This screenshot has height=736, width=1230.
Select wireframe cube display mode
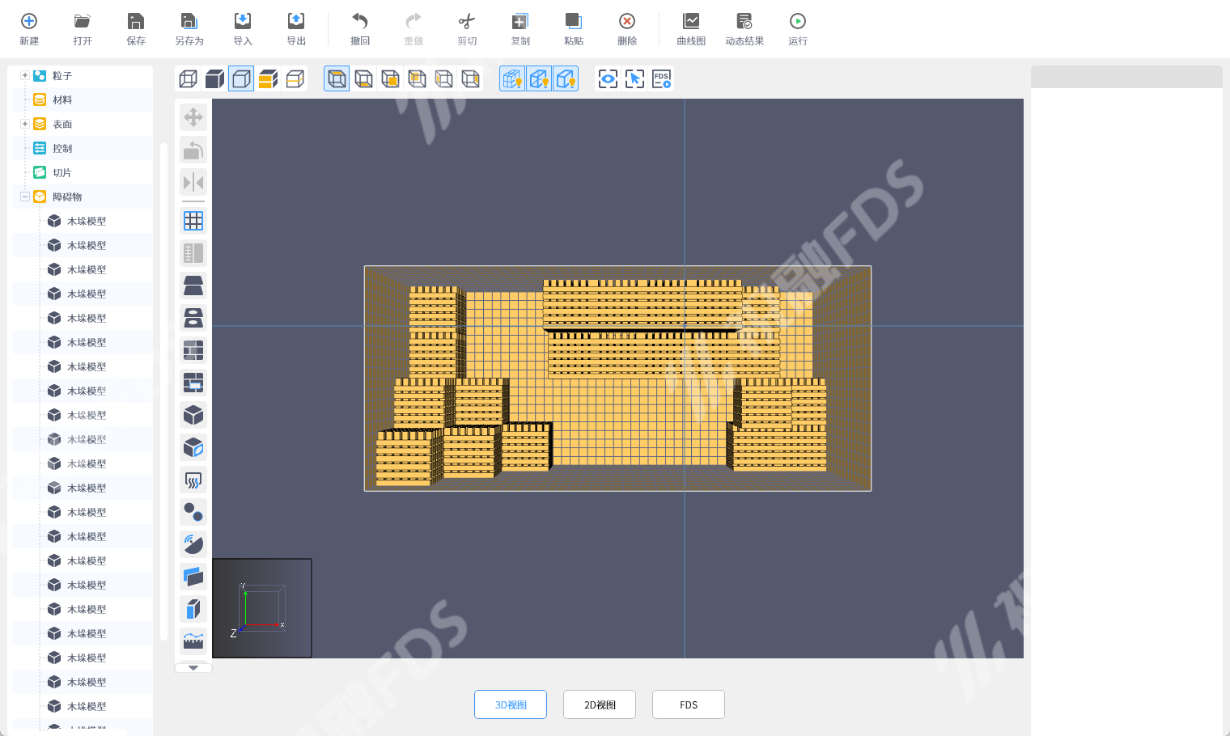[188, 78]
